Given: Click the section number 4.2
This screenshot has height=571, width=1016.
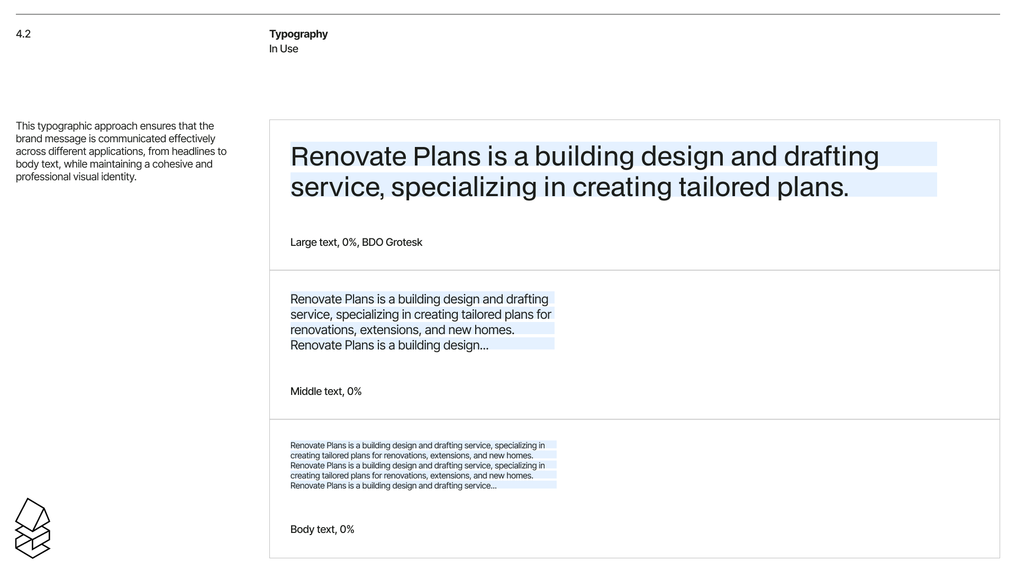Looking at the screenshot, I should click(x=23, y=34).
